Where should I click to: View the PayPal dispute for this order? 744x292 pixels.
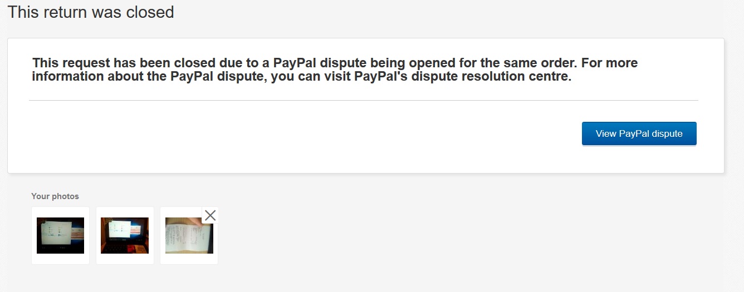click(639, 133)
